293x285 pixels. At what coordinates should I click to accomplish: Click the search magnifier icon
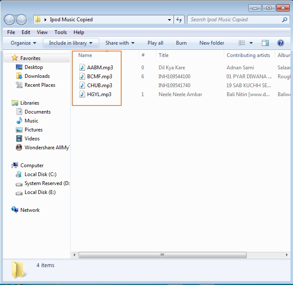[284, 20]
